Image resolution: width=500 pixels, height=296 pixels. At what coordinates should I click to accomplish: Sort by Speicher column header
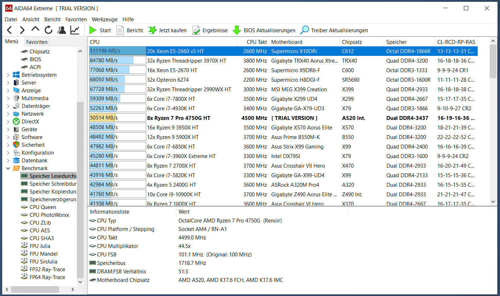click(409, 42)
